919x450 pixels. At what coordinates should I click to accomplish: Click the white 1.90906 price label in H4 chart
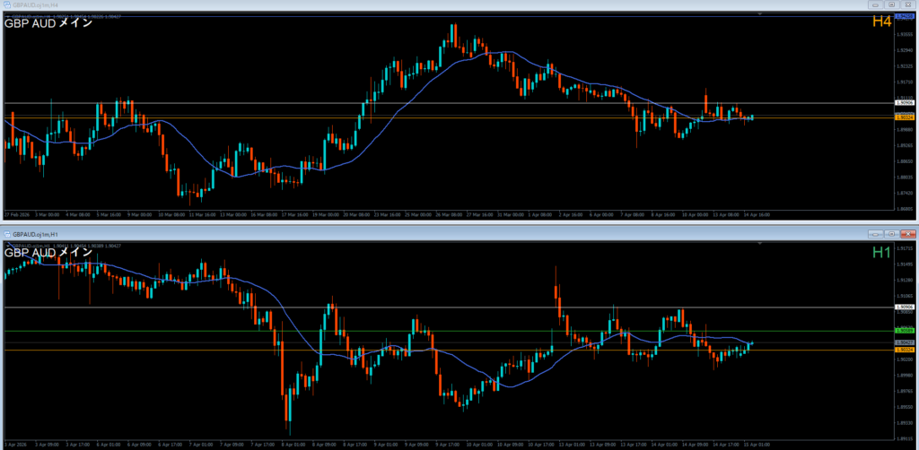click(904, 103)
